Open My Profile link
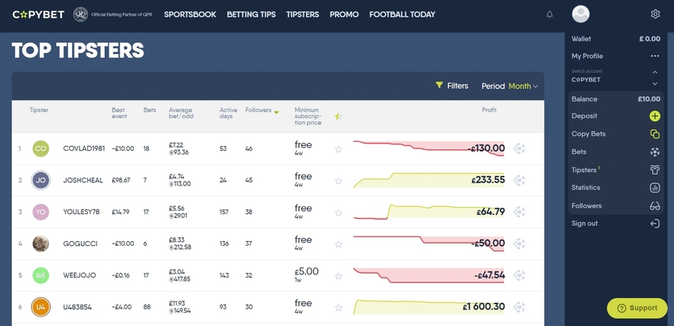Screen dimensions: 674x326 coord(587,56)
